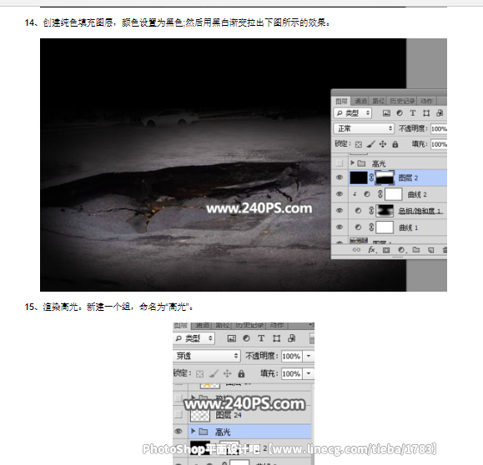Viewport: 483px width, 465px height.
Task: Open 类型 filter dropdown in step 14 panel
Action: (x=353, y=113)
